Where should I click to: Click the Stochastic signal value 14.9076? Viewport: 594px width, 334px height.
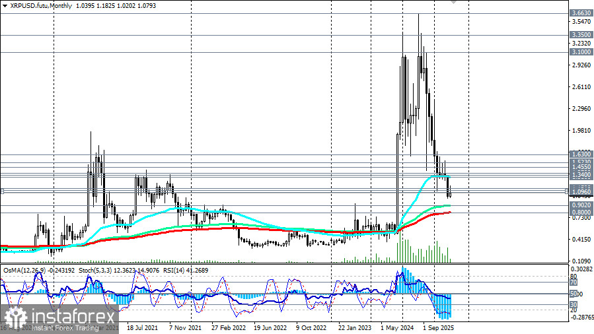[x=147, y=271]
